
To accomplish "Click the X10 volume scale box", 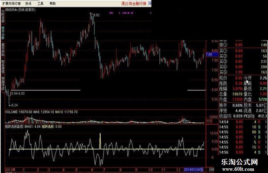I will pyautogui.click(x=209, y=121).
